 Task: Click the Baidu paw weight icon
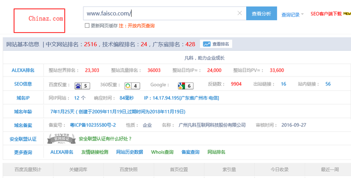(82, 86)
